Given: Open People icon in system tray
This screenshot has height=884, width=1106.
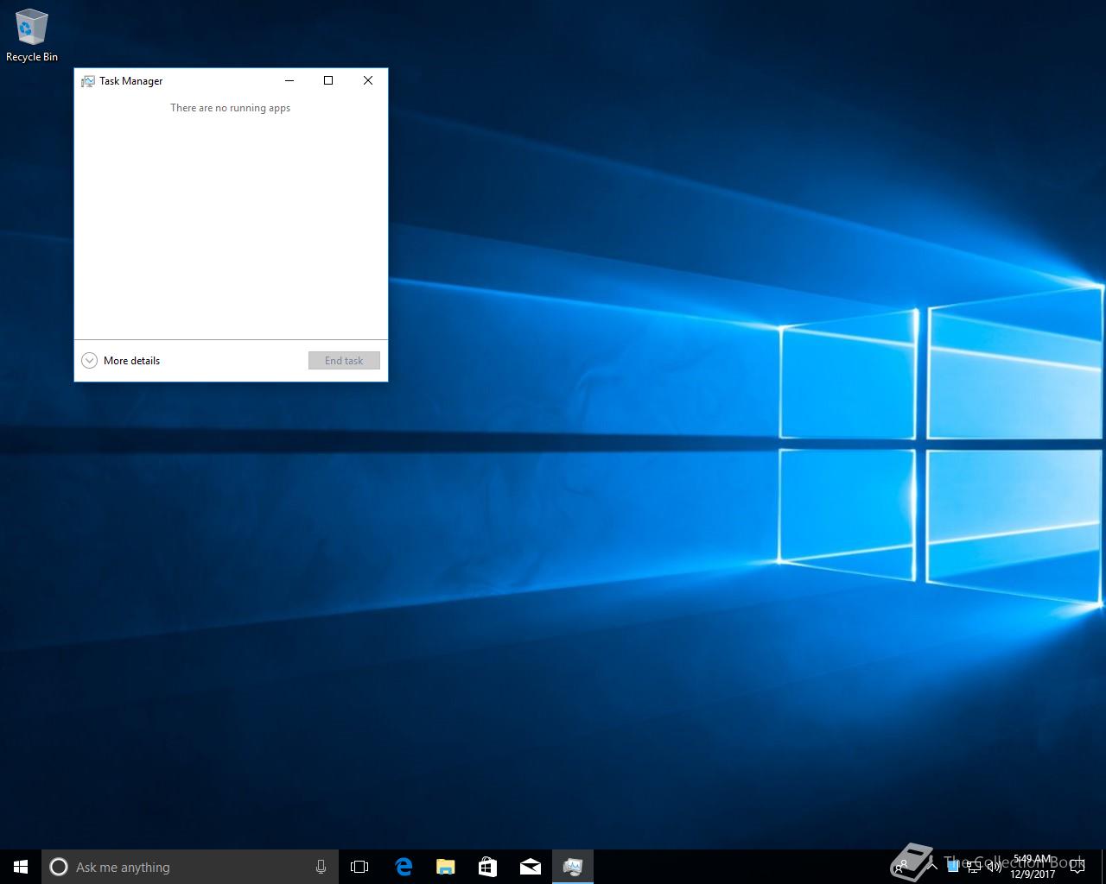Looking at the screenshot, I should coord(900,867).
